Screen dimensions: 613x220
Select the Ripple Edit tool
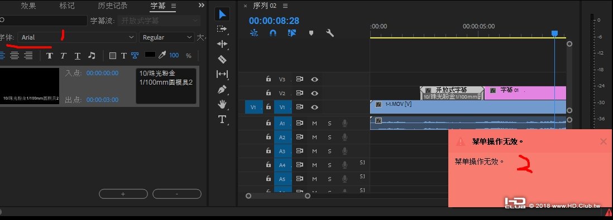coord(222,44)
